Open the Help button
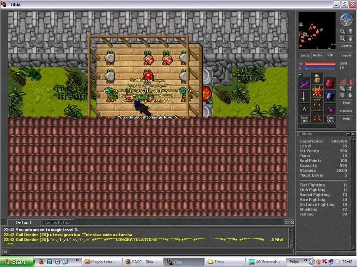Image resolution: width=357 pixels, height=267 pixels. pos(346,119)
